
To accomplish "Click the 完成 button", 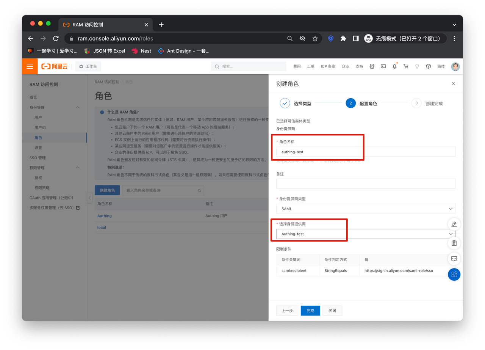I will click(x=310, y=311).
